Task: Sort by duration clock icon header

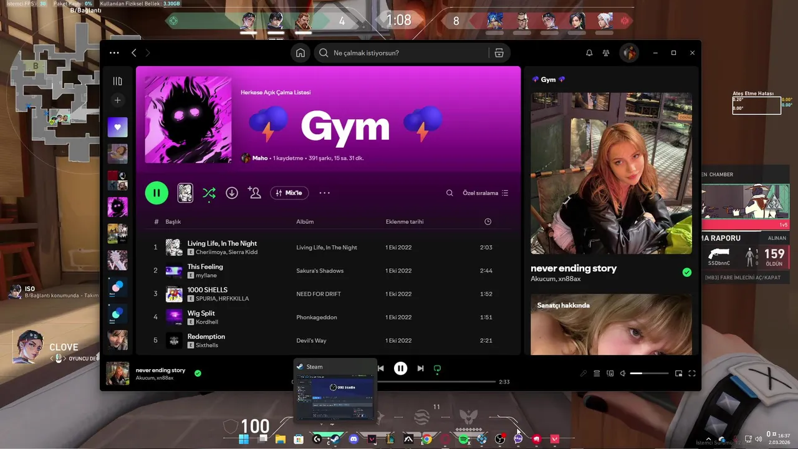Action: 488,221
